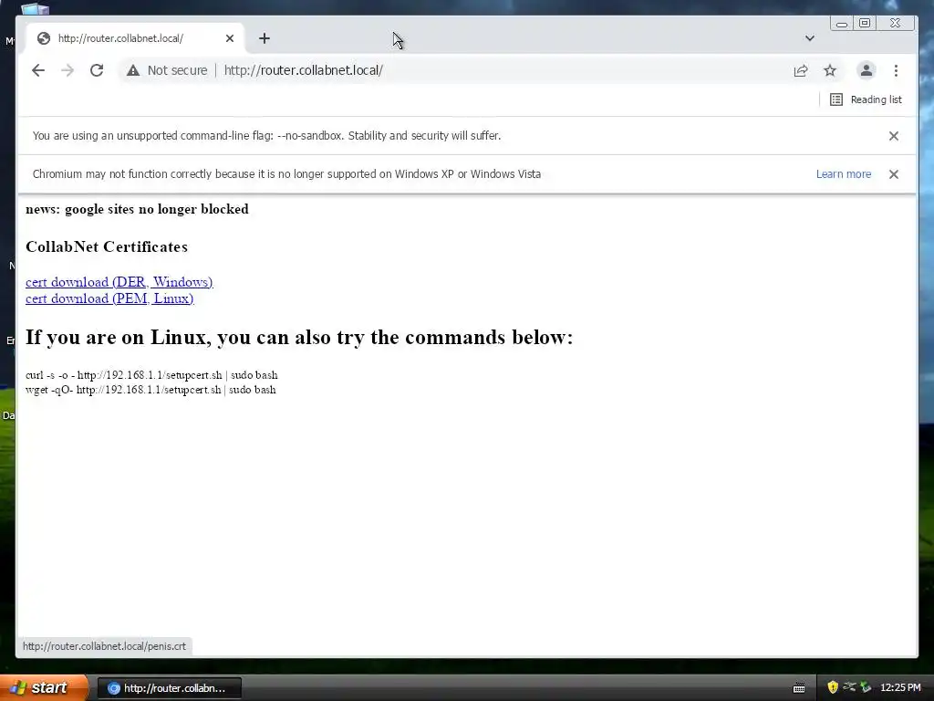This screenshot has width=934, height=701.
Task: Go back with the browser back arrow
Action: point(38,70)
